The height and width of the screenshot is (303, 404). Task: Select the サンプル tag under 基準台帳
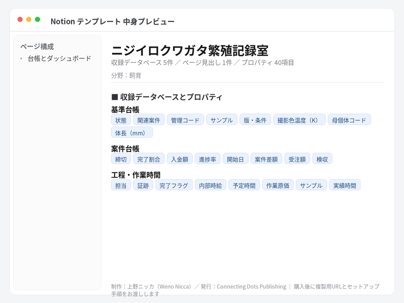click(x=222, y=120)
